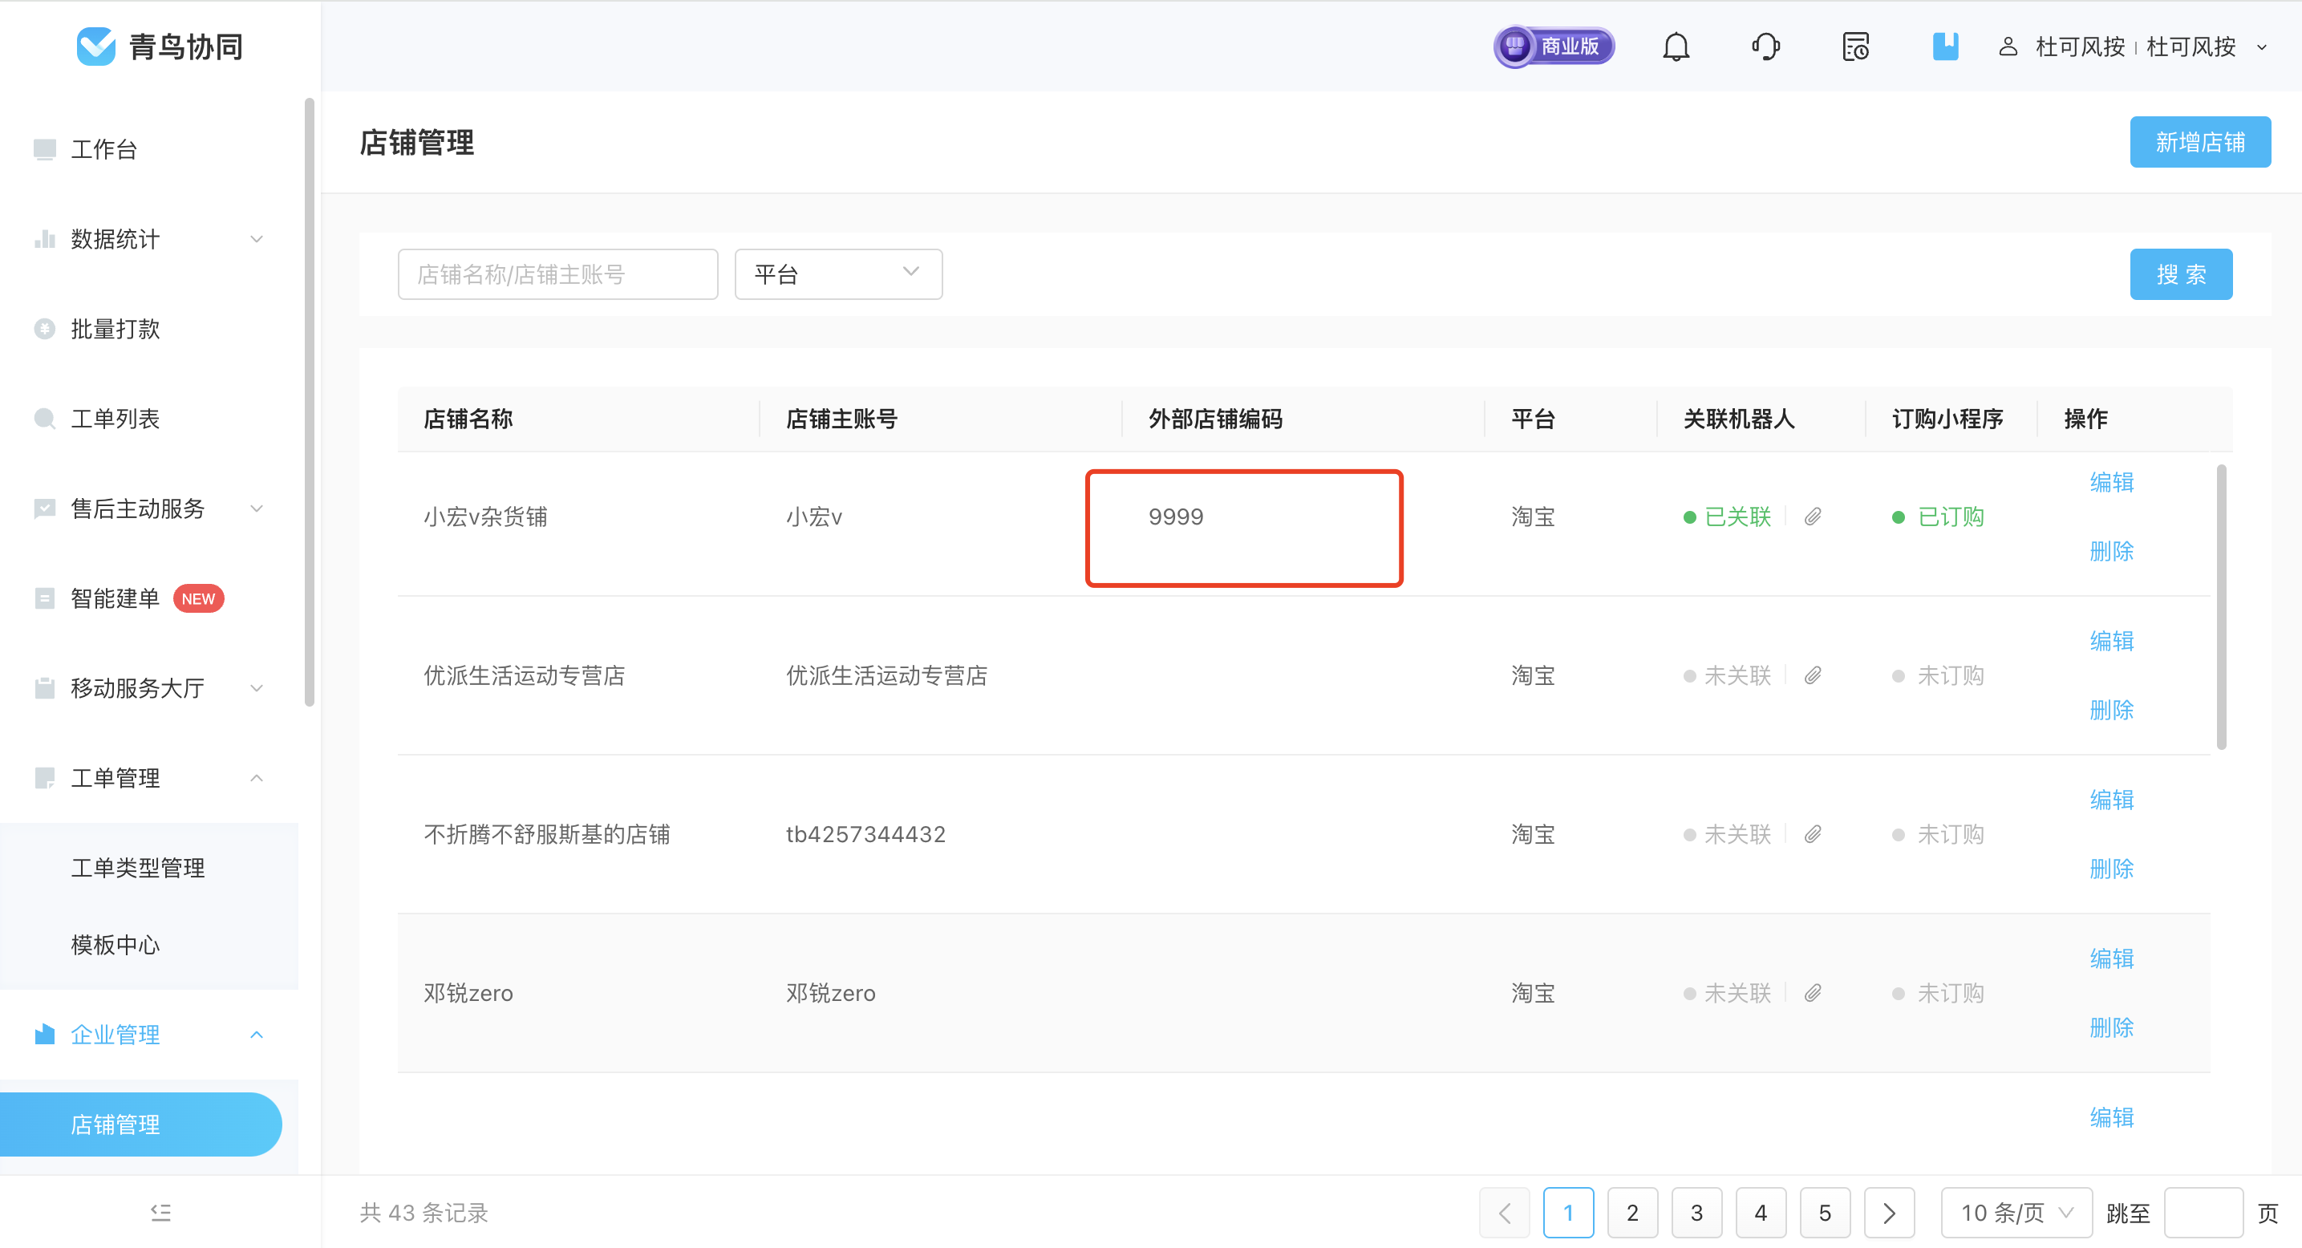2302x1248 pixels.
Task: Click the 9999 external store code cell
Action: pos(1176,517)
